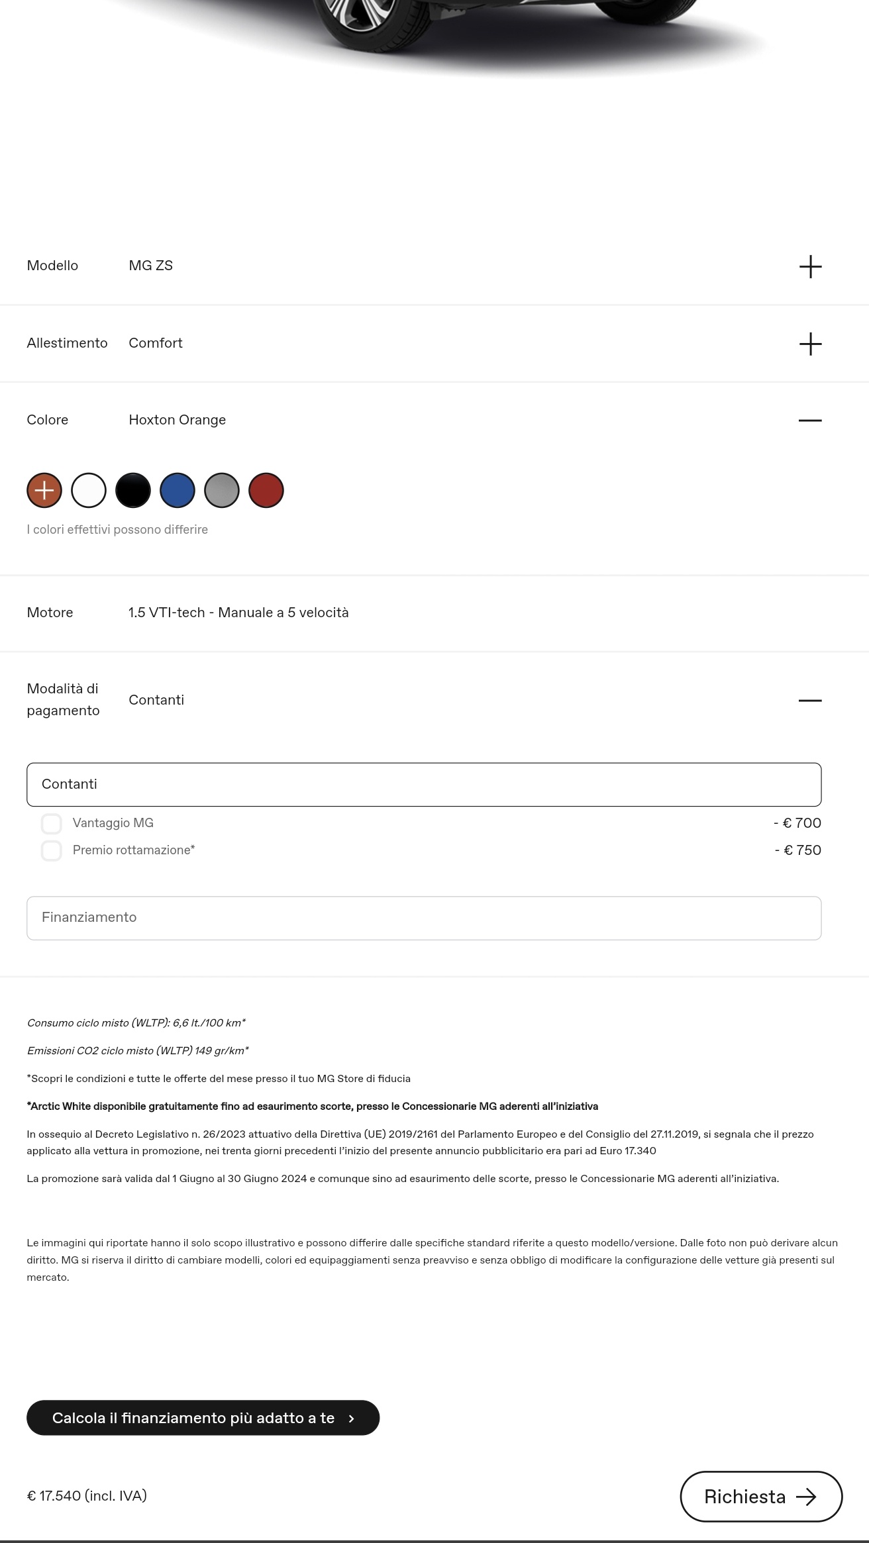Click the arrow icon in Richiesta button
The image size is (869, 1543).
pos(806,1497)
